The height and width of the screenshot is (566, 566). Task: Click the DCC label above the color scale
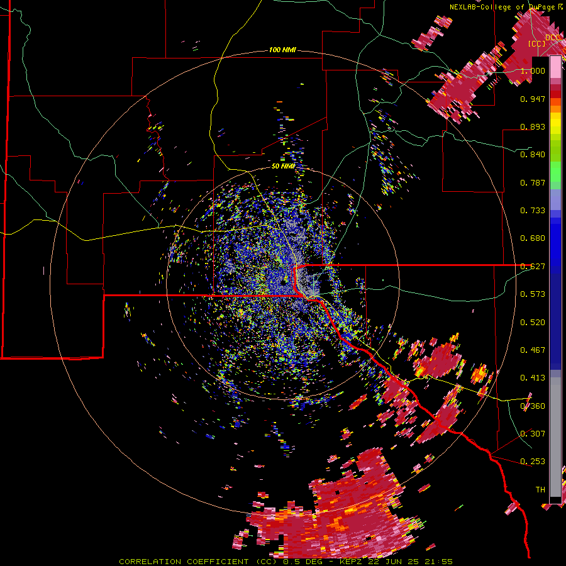[553, 38]
